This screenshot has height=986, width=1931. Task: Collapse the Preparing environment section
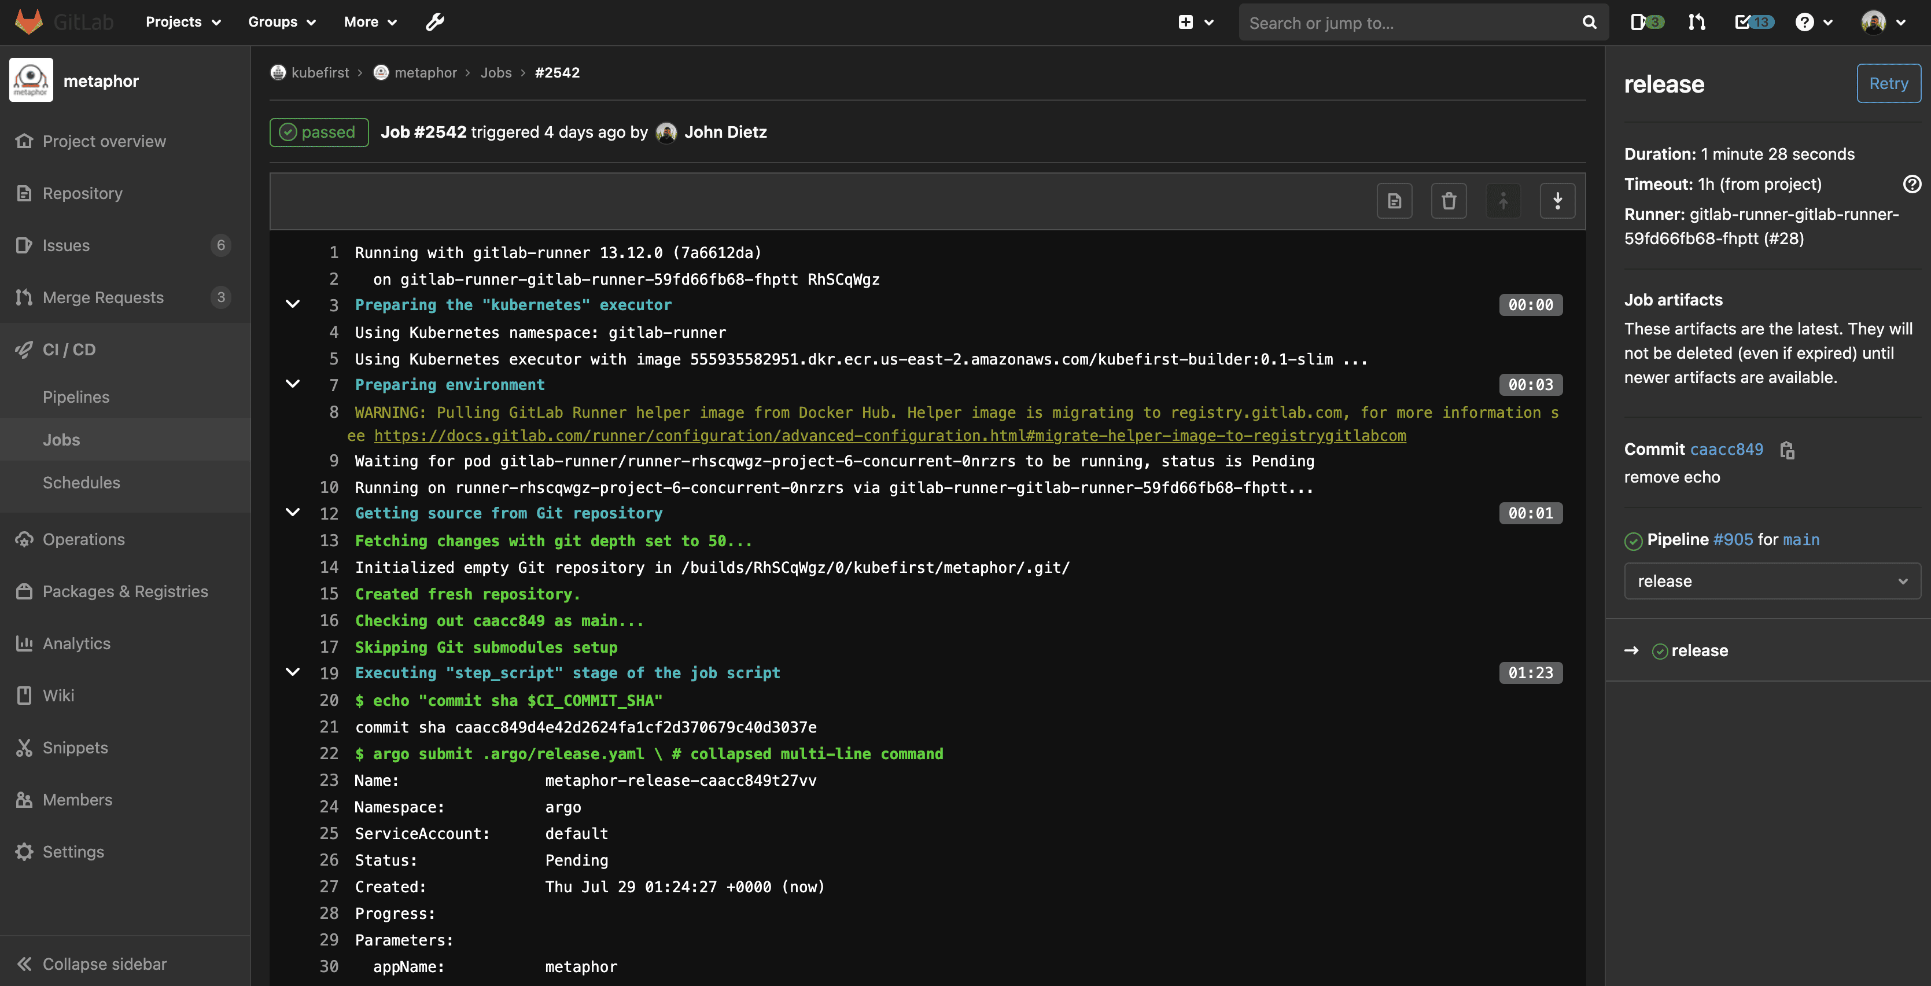293,384
